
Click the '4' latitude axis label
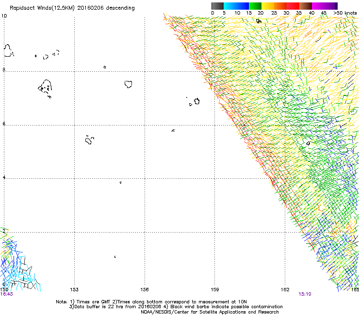4,177
